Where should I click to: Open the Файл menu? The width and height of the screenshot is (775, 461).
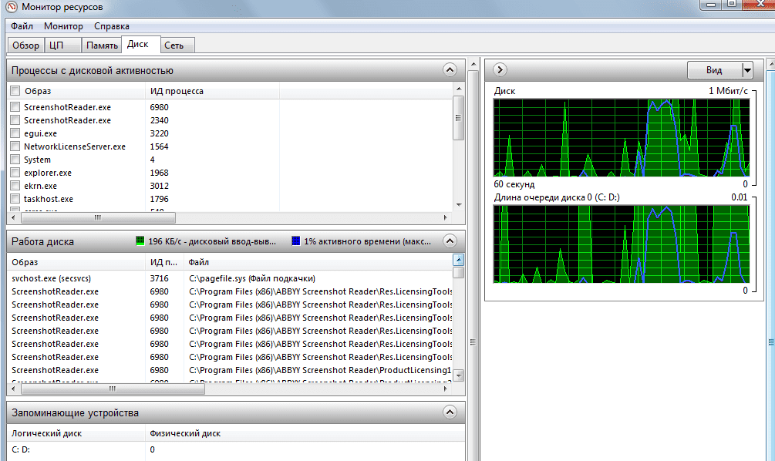tap(22, 26)
